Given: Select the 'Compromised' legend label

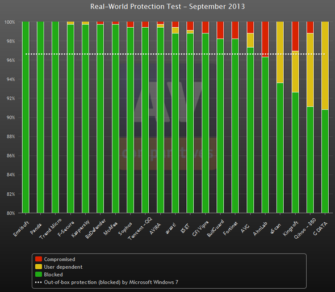Looking at the screenshot, I should tap(60, 259).
